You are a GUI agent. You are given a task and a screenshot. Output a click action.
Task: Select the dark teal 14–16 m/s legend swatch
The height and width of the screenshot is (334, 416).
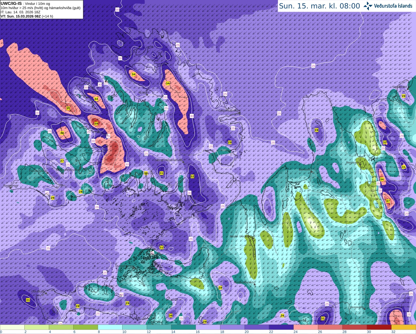[x=184, y=327]
